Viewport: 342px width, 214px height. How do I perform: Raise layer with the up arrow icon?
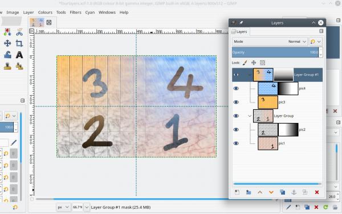260,192
